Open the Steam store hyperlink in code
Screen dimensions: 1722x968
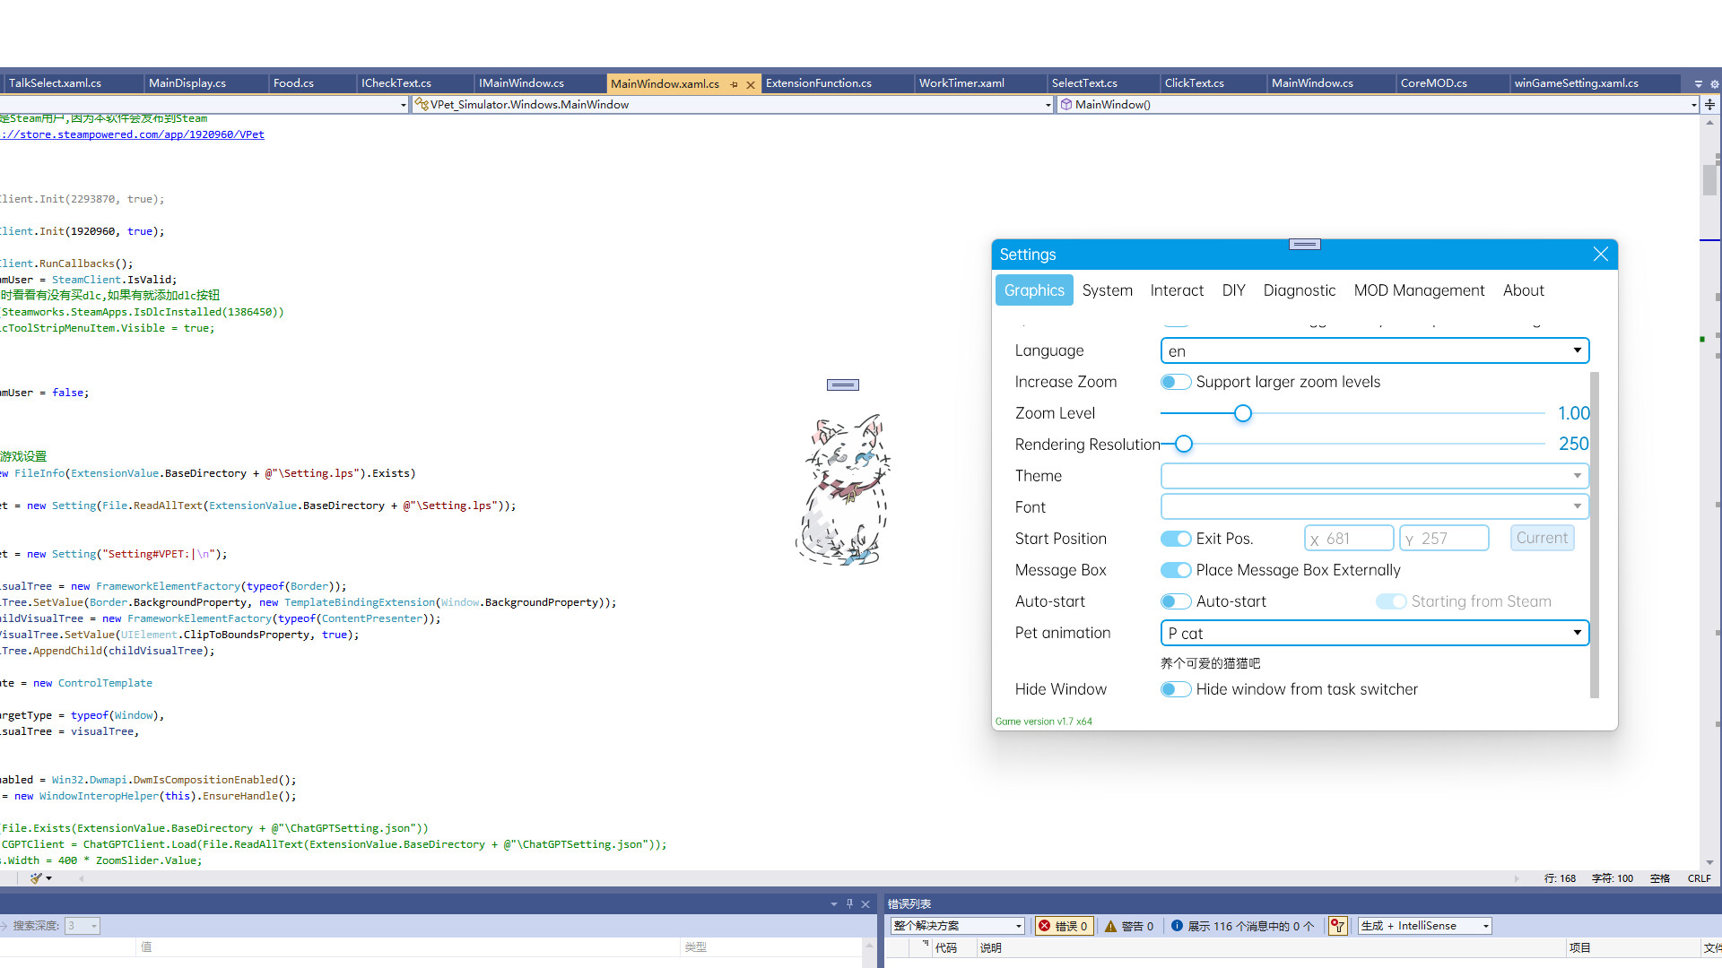(x=132, y=134)
